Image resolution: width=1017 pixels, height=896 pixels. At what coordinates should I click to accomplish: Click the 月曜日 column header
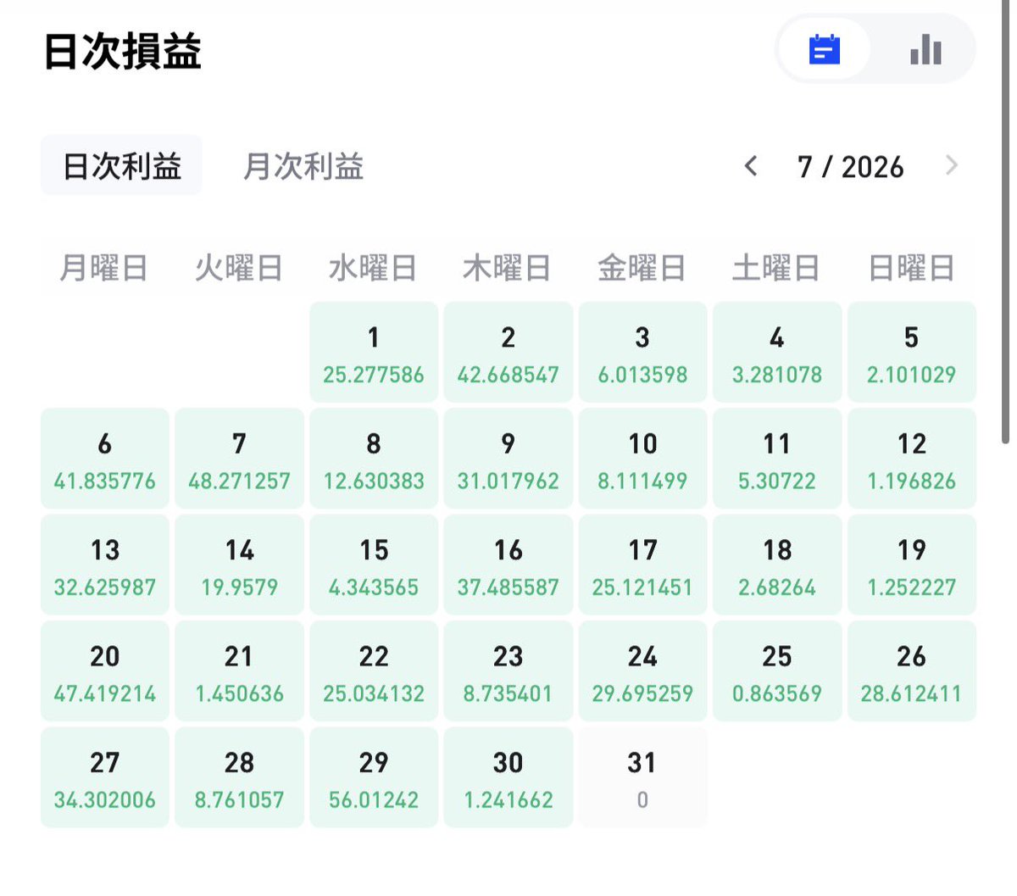click(x=104, y=268)
